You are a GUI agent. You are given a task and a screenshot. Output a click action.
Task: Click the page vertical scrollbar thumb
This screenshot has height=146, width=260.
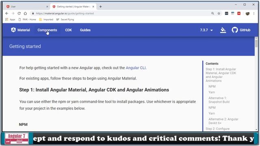coord(256,43)
